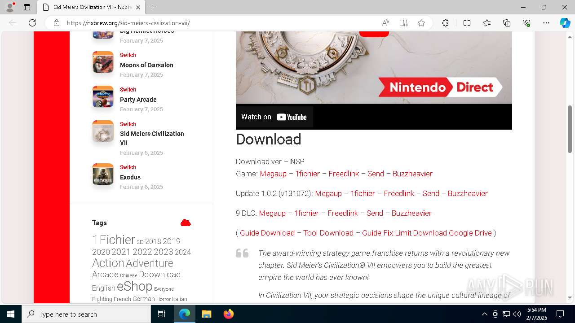The image size is (575, 323).
Task: Click the taskbar search box
Action: coord(86,314)
